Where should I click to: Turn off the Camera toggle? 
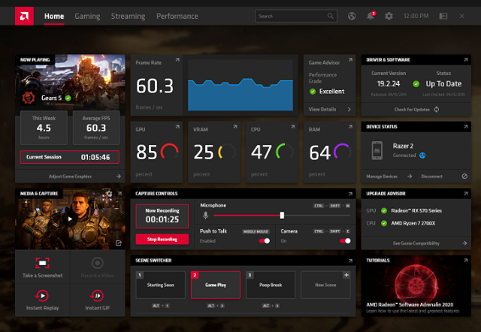345,240
